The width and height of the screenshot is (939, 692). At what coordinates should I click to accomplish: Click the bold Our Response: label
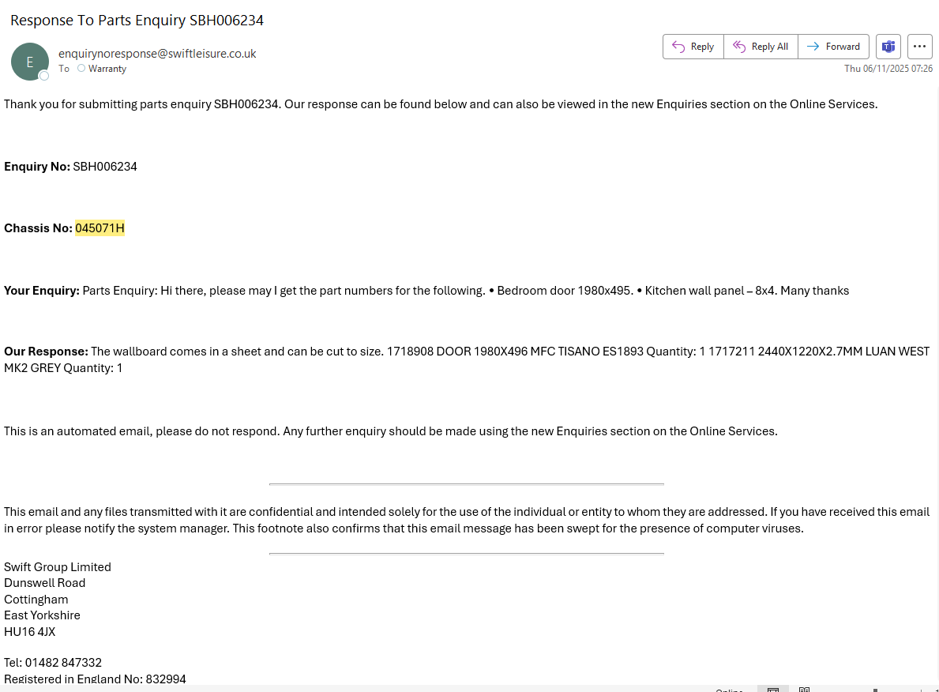[x=46, y=351]
